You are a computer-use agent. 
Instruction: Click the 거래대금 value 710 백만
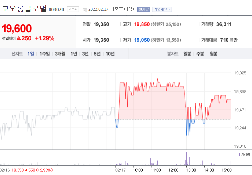point(229,40)
